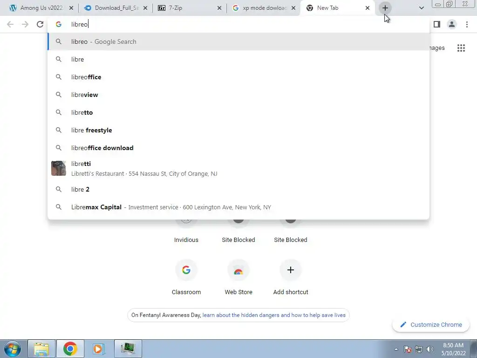Select 'libreo - Google Search' suggestion
The image size is (477, 358).
238,41
